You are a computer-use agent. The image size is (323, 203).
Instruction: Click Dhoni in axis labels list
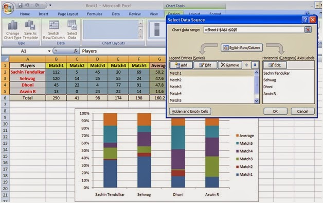268,87
